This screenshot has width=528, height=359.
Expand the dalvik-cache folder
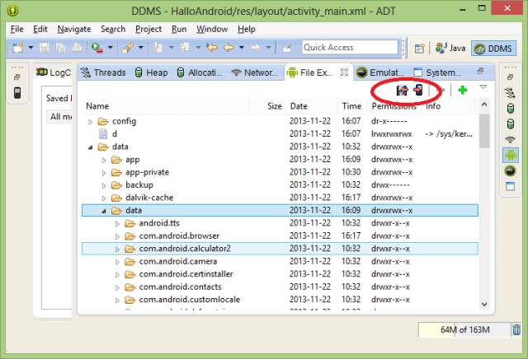click(104, 198)
